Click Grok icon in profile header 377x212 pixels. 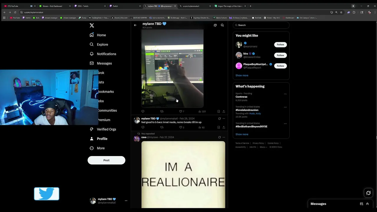pyautogui.click(x=215, y=25)
